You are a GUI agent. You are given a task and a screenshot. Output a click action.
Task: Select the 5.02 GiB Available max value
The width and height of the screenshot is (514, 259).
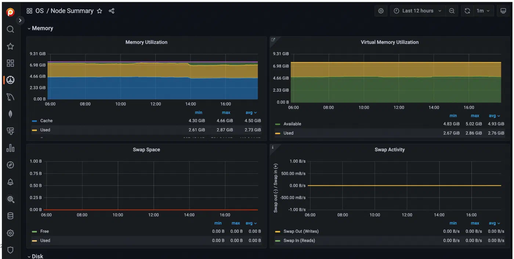[x=474, y=124]
